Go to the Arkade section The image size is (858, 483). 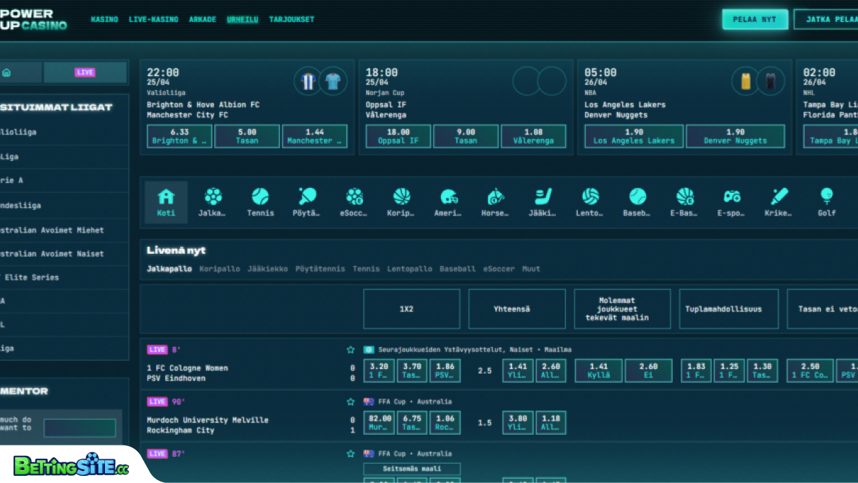[202, 19]
